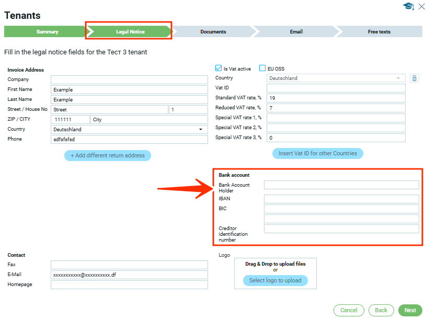Toggle the Is Vat active checkbox
The width and height of the screenshot is (426, 319).
(219, 69)
